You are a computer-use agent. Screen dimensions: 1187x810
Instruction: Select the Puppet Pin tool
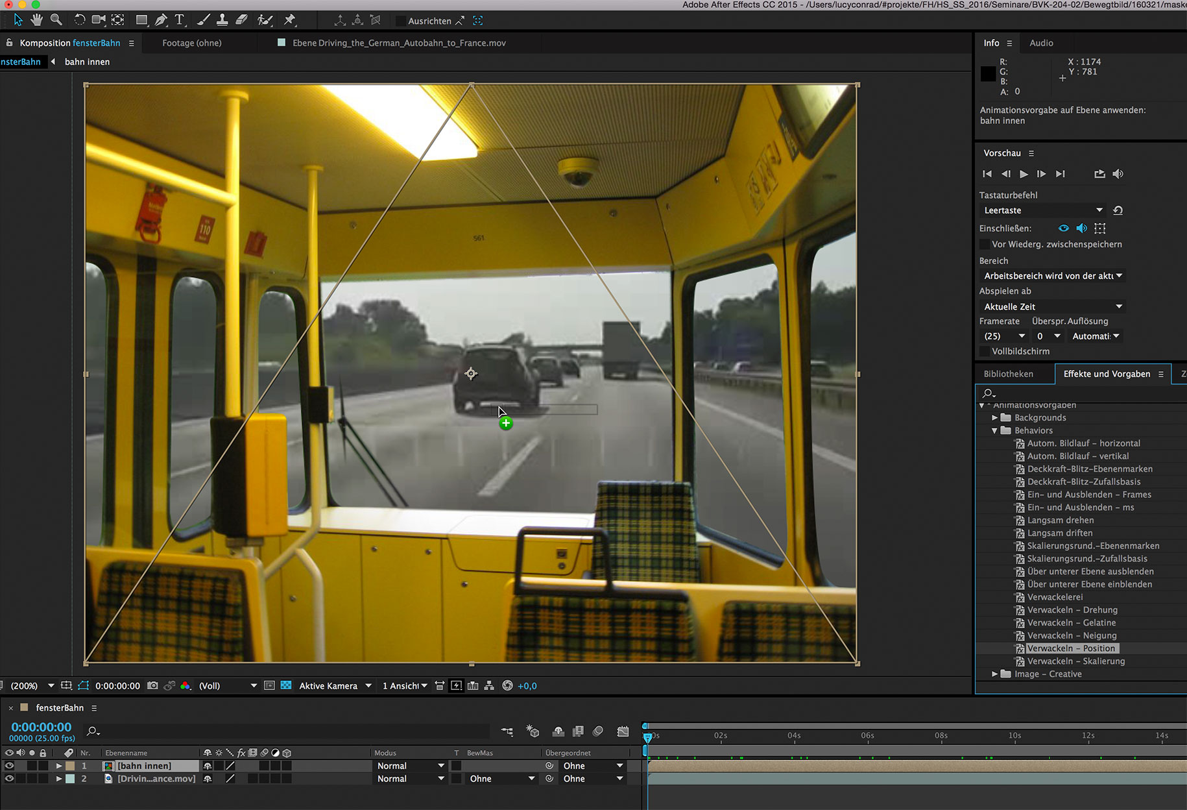(290, 20)
